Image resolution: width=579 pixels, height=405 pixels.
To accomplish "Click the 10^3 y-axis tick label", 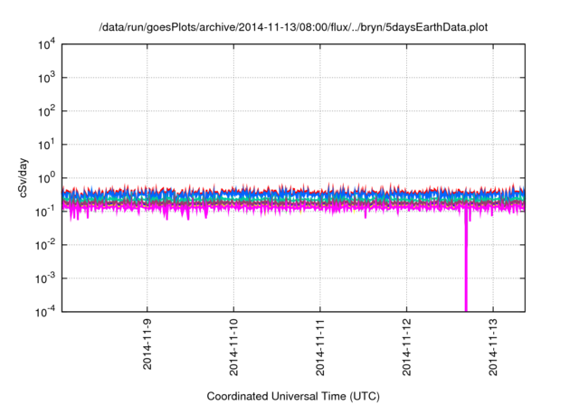I will (43, 78).
